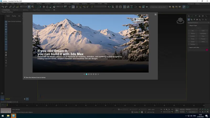Open the Selected key-mode dropdown
This screenshot has height=118, width=210.
point(192,109)
